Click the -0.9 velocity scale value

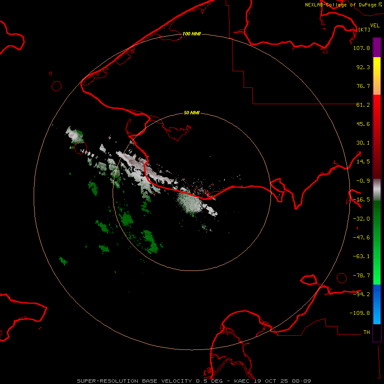[363, 181]
